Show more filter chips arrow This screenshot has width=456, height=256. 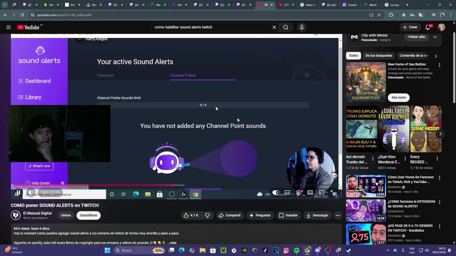[x=436, y=56]
